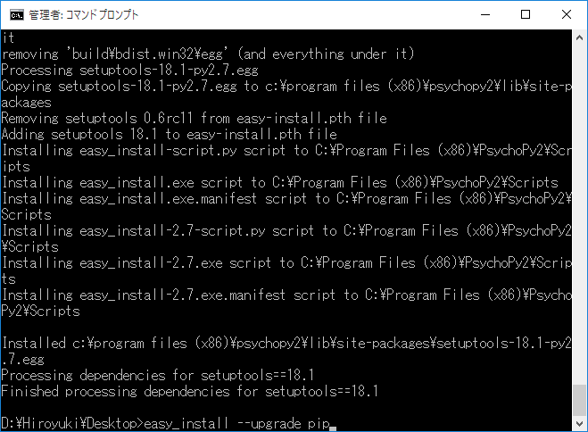Click the 'Copying setuptools-18.1-py2.7.egg' output line
The height and width of the screenshot is (432, 588).
(x=286, y=94)
